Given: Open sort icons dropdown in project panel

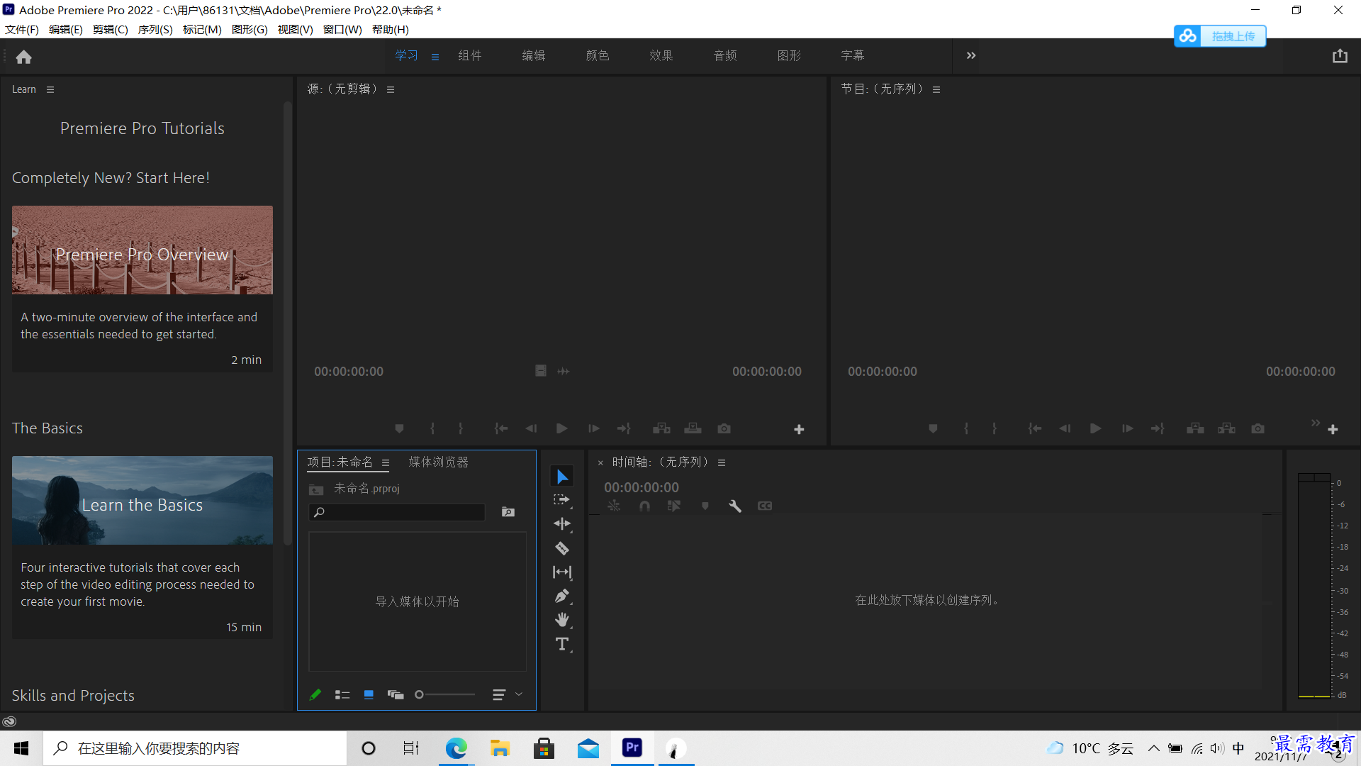Looking at the screenshot, I should pos(507,694).
